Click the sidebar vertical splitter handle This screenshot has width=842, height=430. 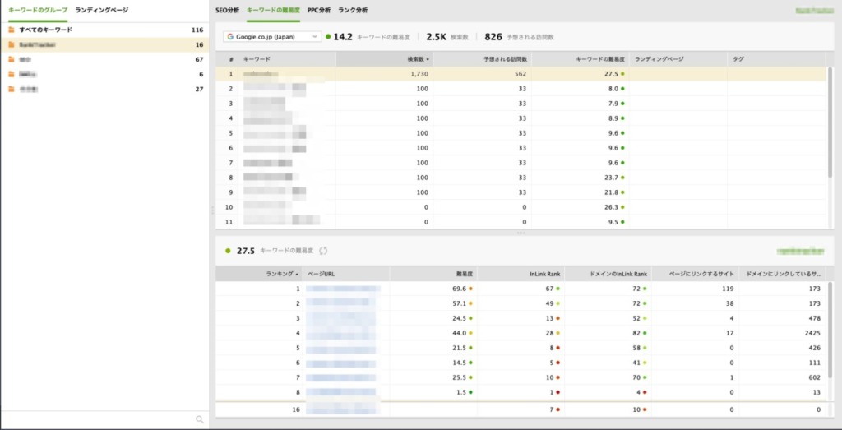[212, 210]
